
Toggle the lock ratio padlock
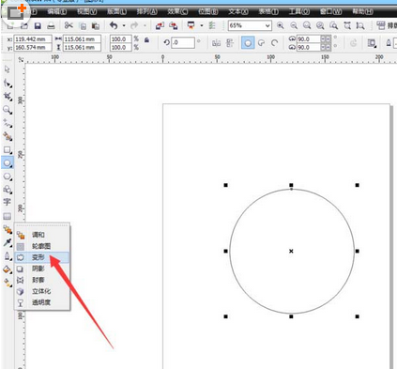point(146,39)
